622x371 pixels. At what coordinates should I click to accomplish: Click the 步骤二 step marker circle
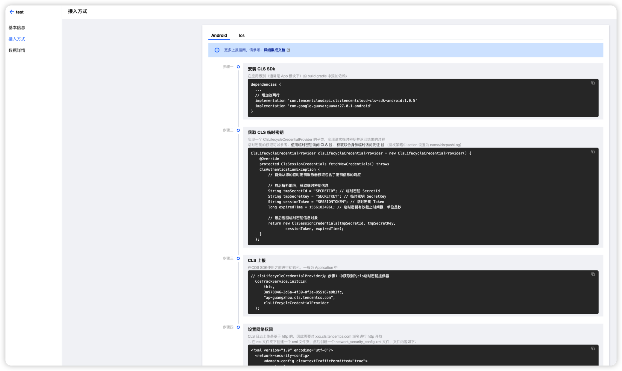tap(238, 130)
